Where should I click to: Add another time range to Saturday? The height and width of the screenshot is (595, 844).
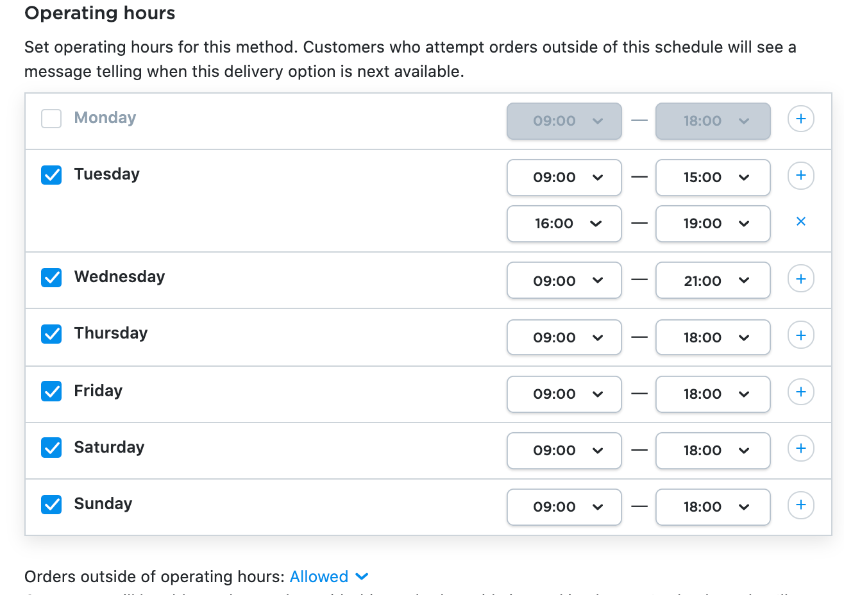tap(800, 448)
